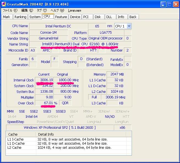Click original System Bus 800.00
The height and width of the screenshot is (163, 180).
[63, 91]
